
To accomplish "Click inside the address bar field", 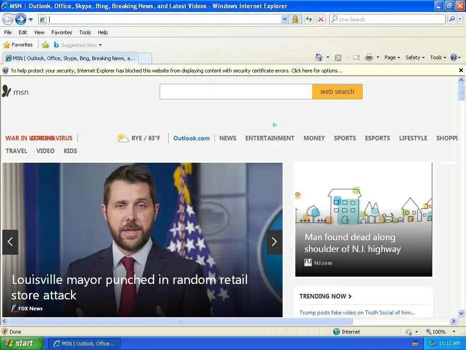I will pyautogui.click(x=163, y=19).
